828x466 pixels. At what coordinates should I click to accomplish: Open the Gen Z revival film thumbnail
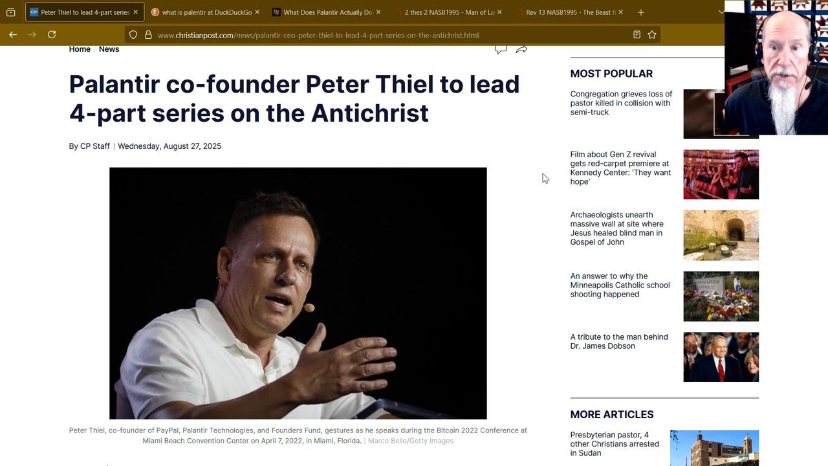[721, 175]
